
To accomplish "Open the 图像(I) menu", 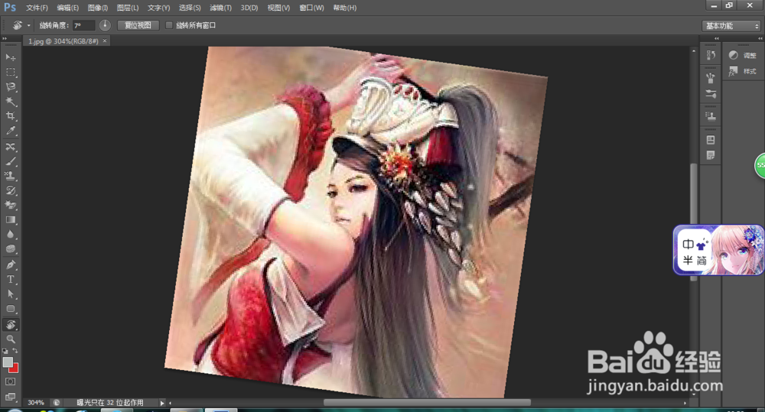I will 98,8.
